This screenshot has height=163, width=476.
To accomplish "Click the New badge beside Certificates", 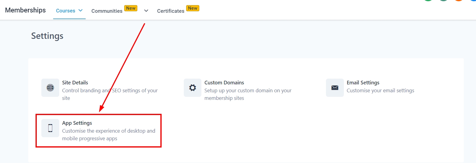I will (193, 8).
